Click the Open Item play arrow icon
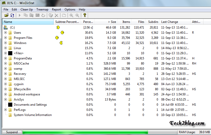Image resolution: width=211 pixels, height=135 pixels. coord(20,15)
